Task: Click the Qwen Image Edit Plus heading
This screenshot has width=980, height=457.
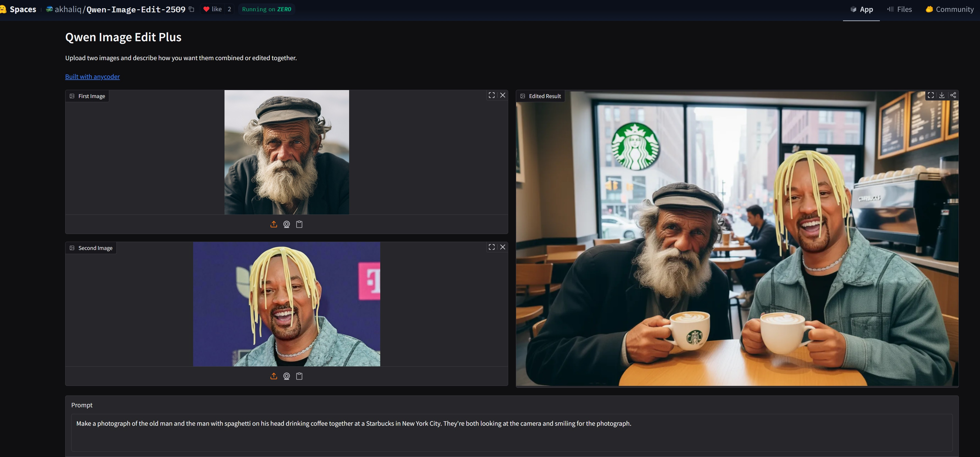Action: (x=123, y=37)
